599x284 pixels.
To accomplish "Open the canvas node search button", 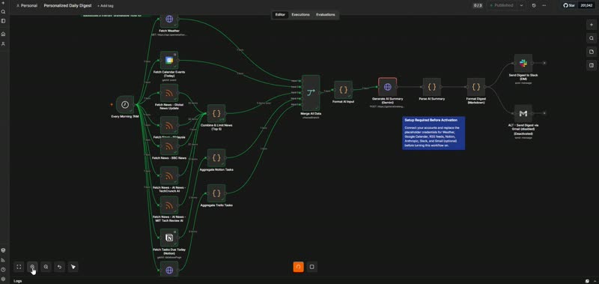I will click(592, 38).
